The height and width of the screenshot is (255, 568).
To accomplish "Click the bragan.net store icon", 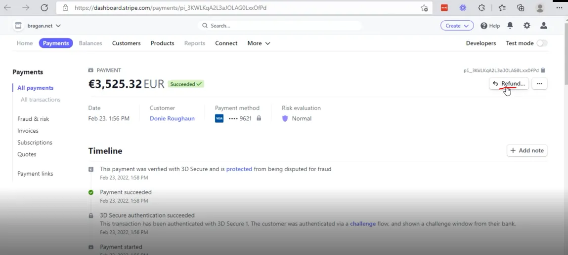I will [x=18, y=26].
